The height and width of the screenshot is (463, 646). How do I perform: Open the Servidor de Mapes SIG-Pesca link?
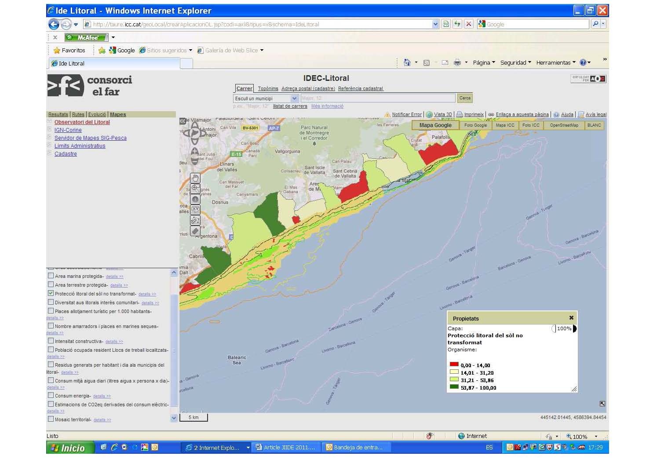(x=91, y=138)
